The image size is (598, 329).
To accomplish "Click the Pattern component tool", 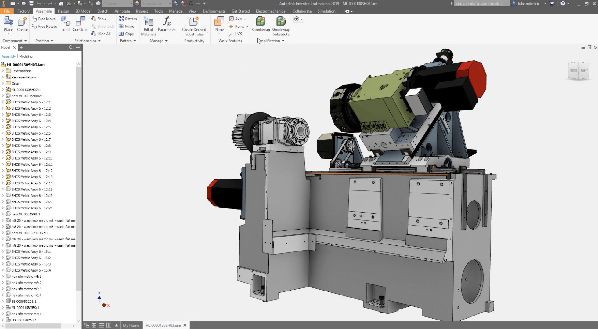I will [128, 19].
